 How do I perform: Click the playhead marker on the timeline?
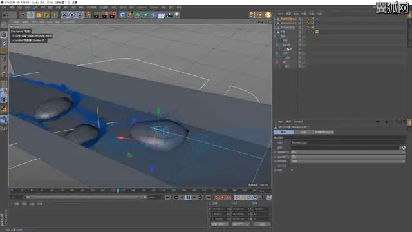click(118, 191)
